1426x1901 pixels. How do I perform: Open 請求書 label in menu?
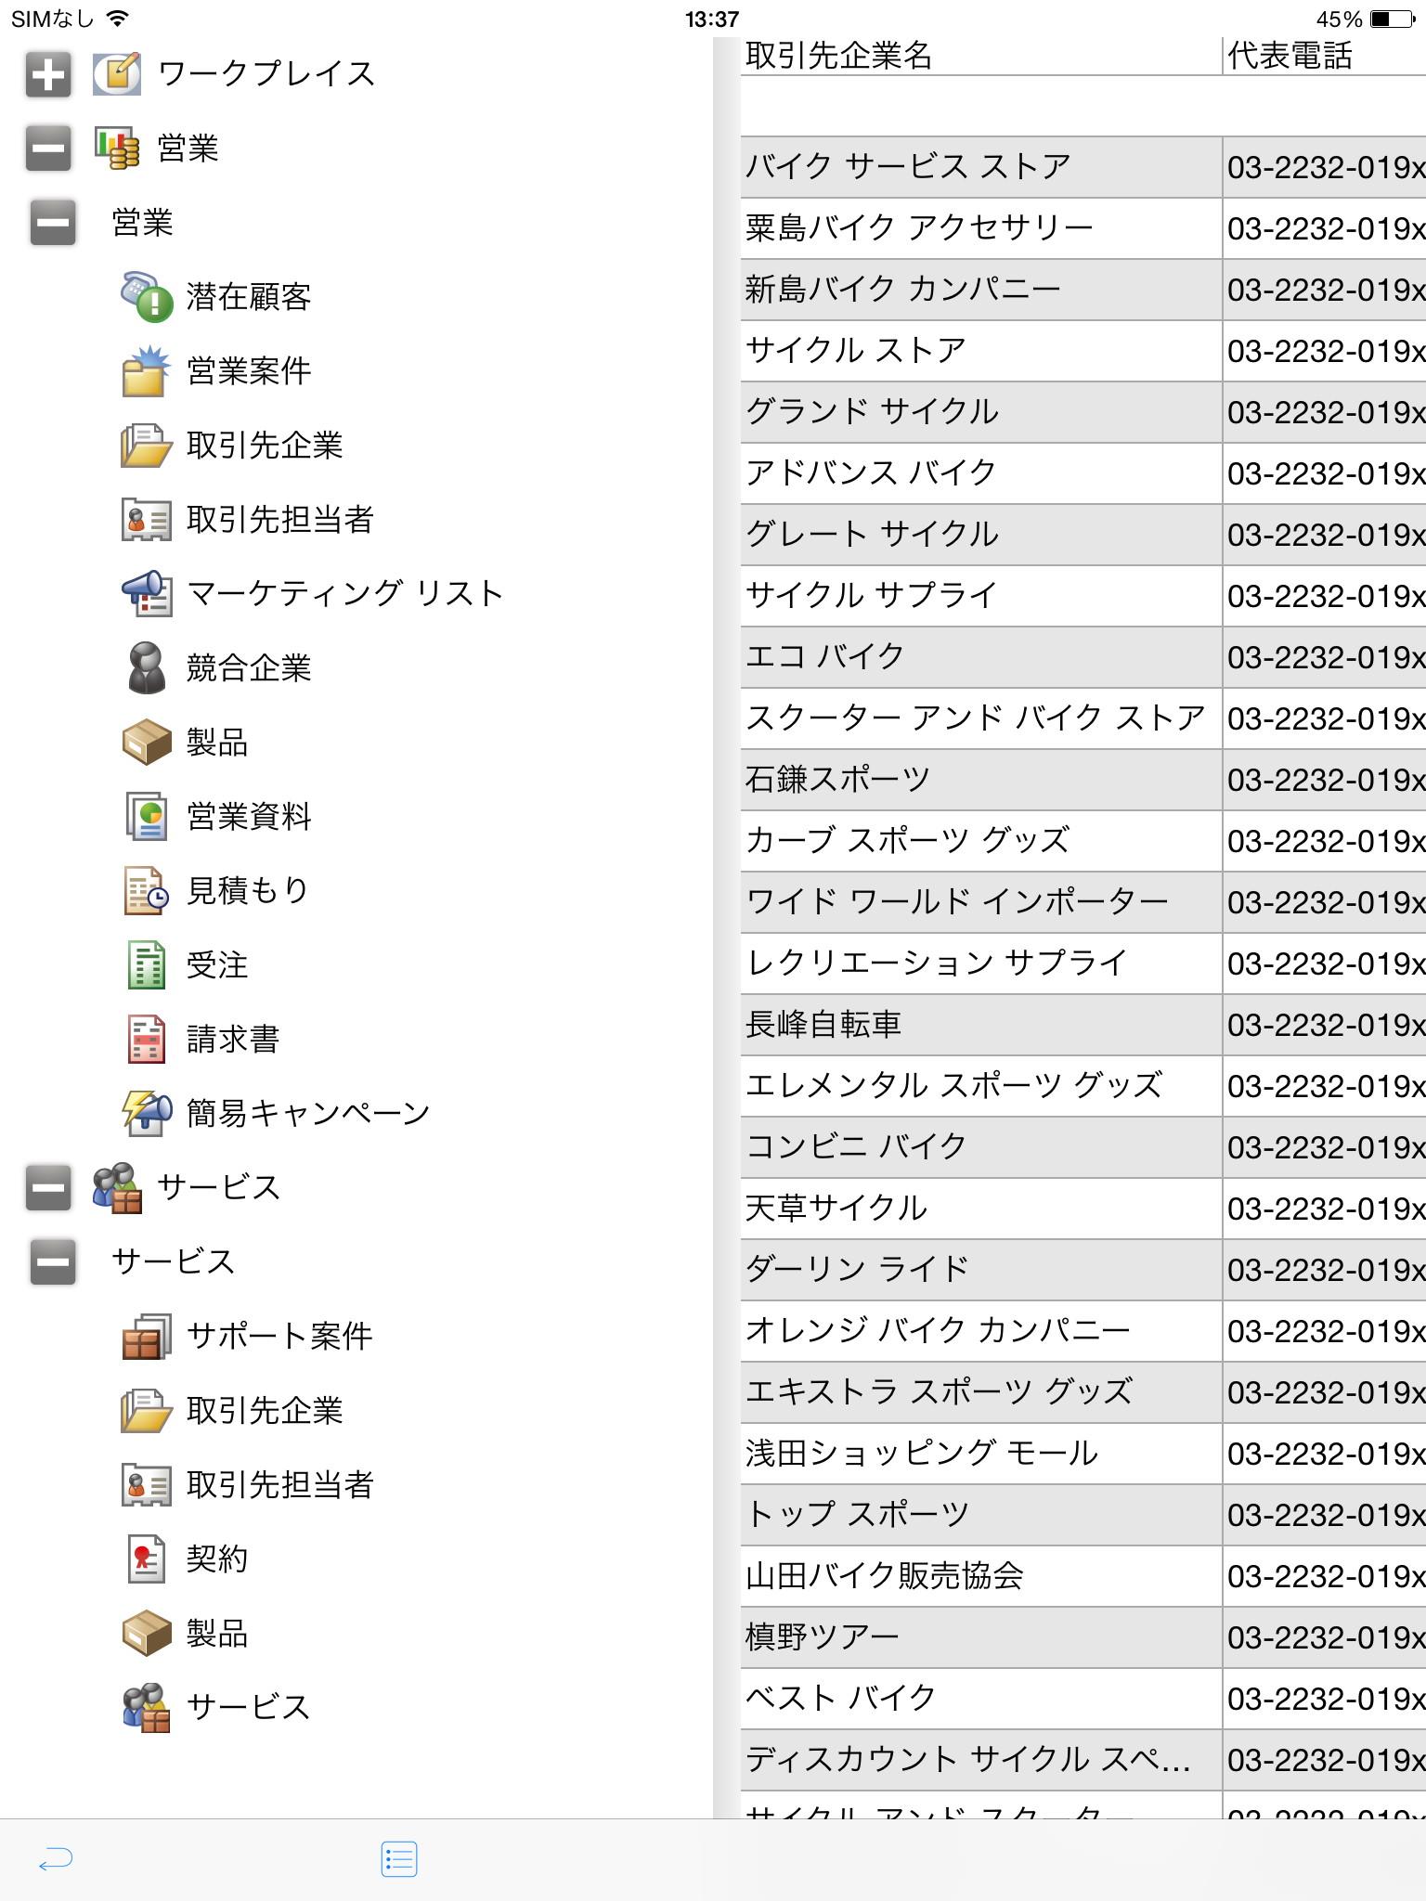click(x=233, y=1040)
